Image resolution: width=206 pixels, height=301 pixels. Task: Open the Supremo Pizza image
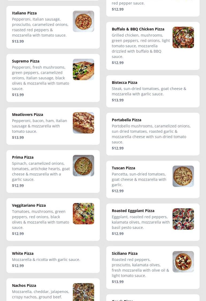coord(83,69)
